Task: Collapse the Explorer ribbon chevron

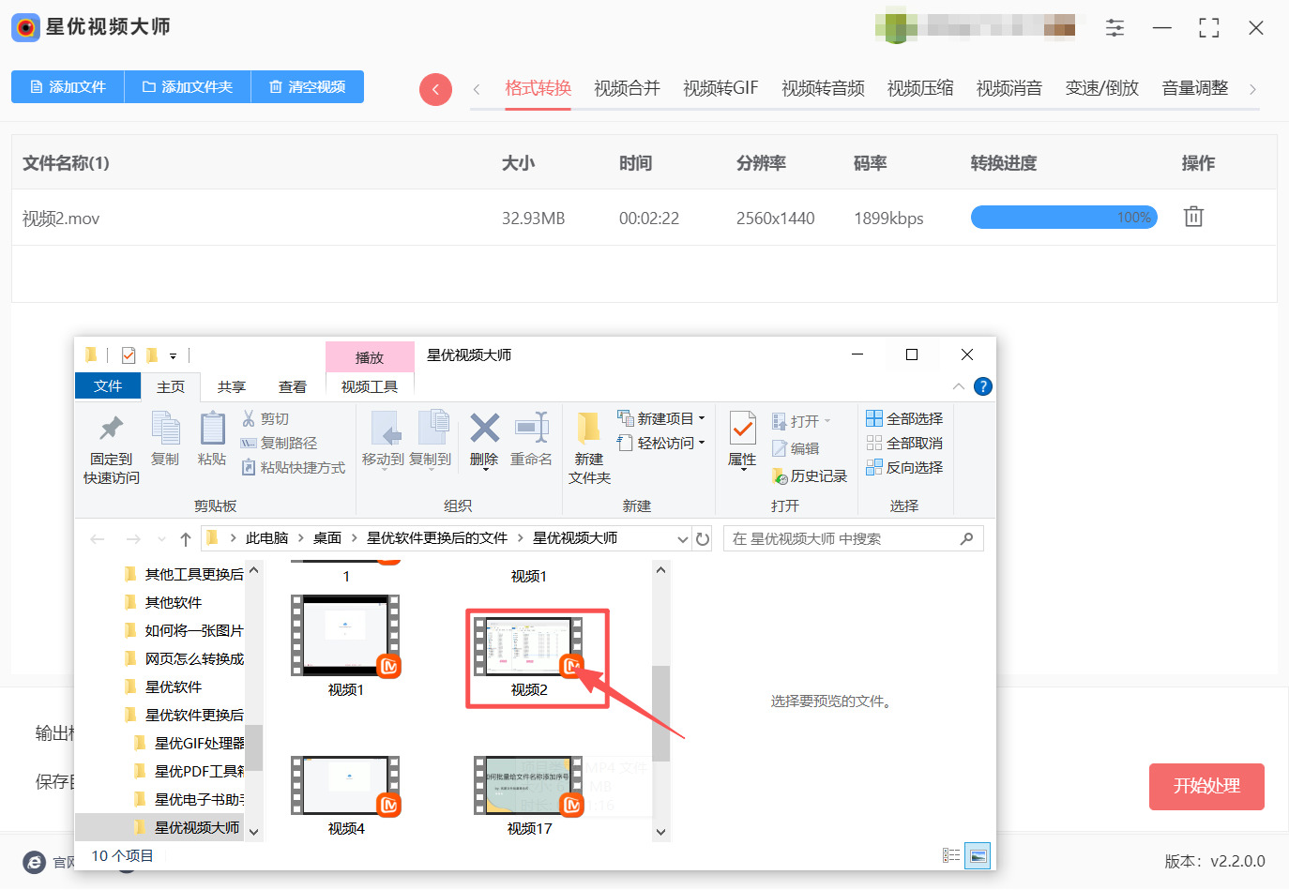Action: tap(958, 386)
